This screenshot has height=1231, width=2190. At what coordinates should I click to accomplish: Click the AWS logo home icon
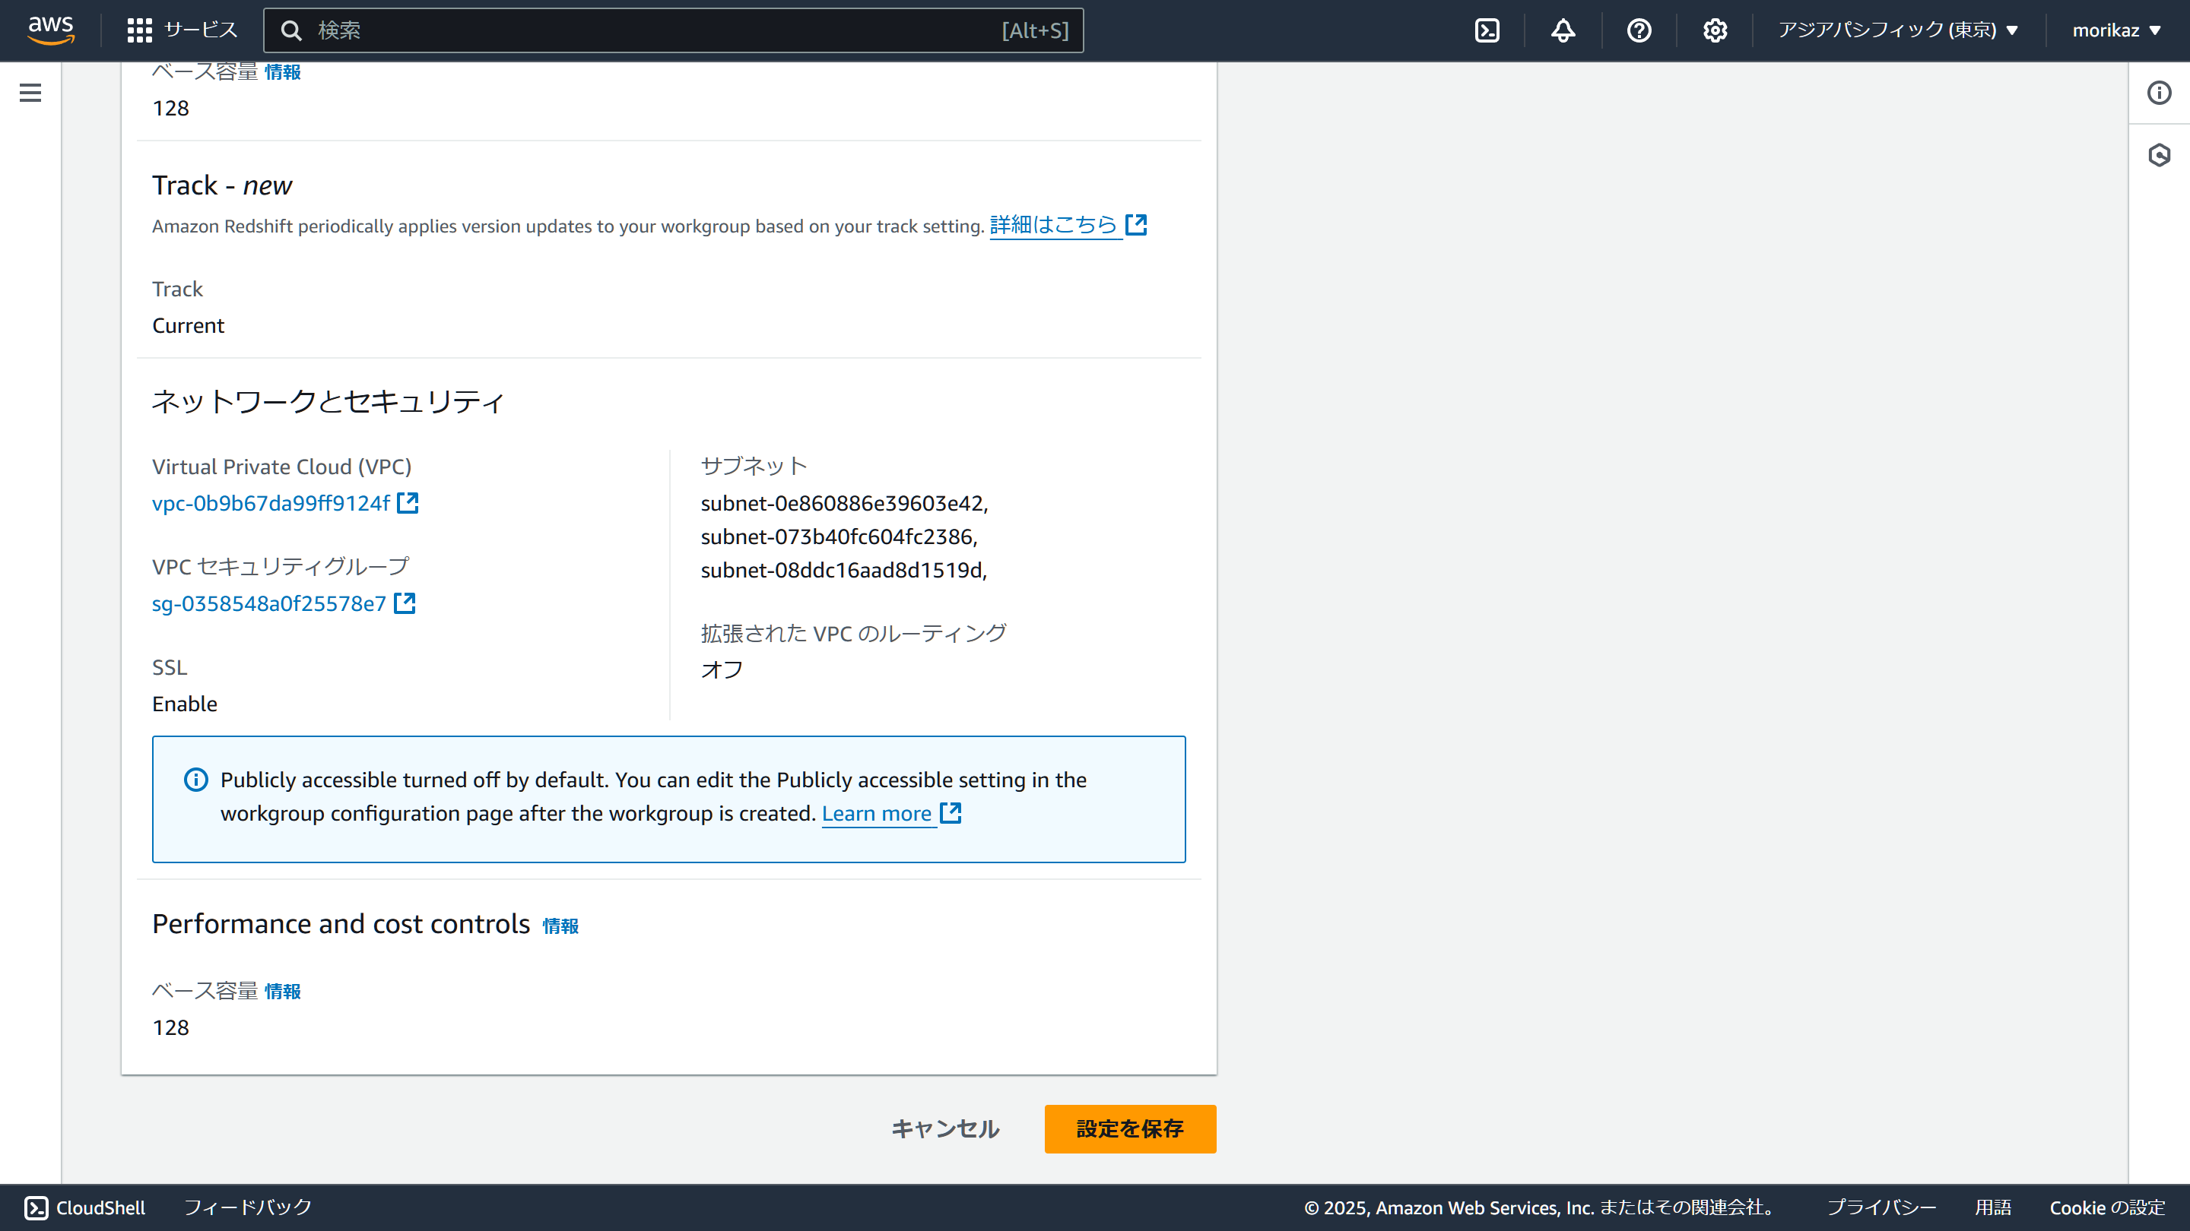[x=50, y=30]
